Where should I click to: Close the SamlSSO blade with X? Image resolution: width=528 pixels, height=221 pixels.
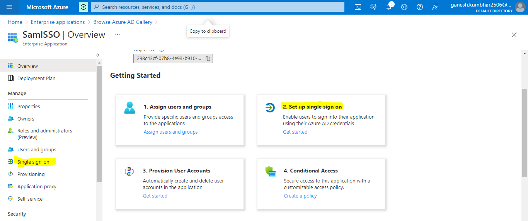coord(514,35)
